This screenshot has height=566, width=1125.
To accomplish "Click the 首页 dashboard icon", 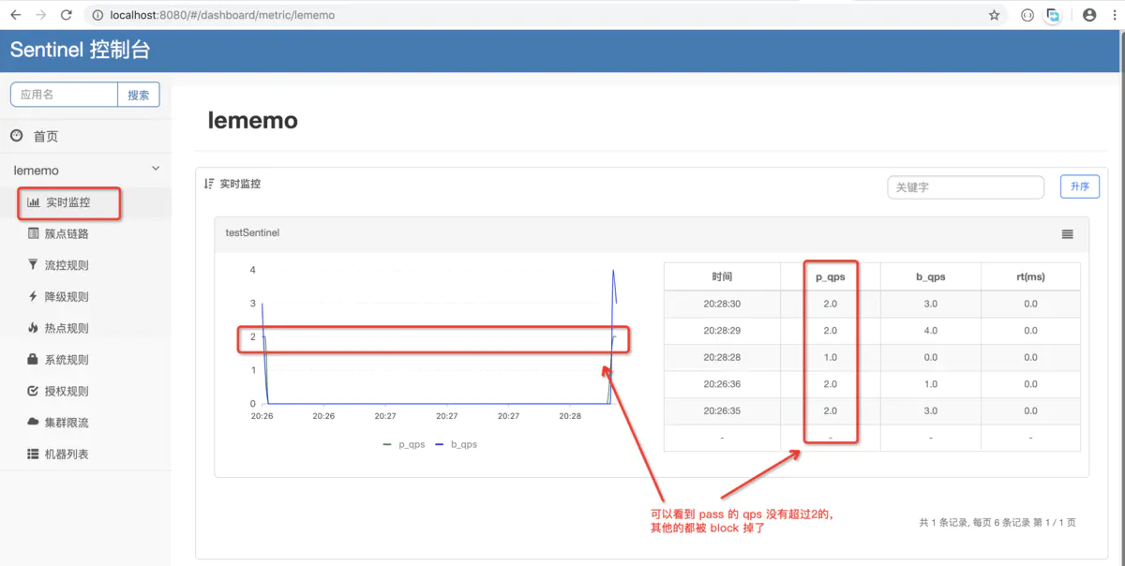I will (17, 136).
